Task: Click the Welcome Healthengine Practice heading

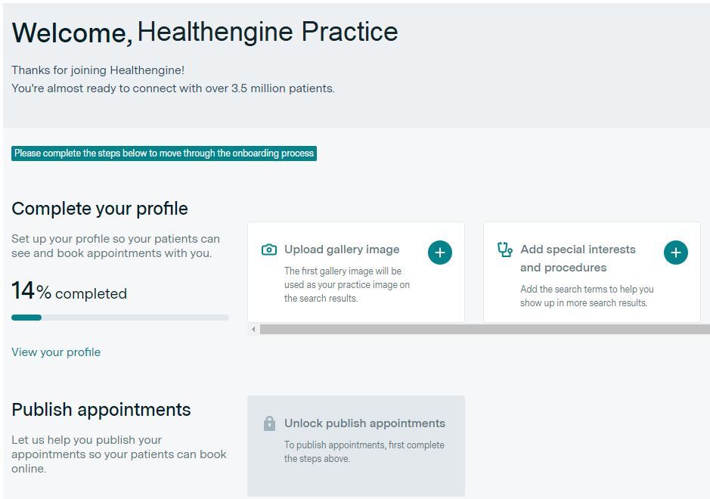Action: (x=205, y=33)
